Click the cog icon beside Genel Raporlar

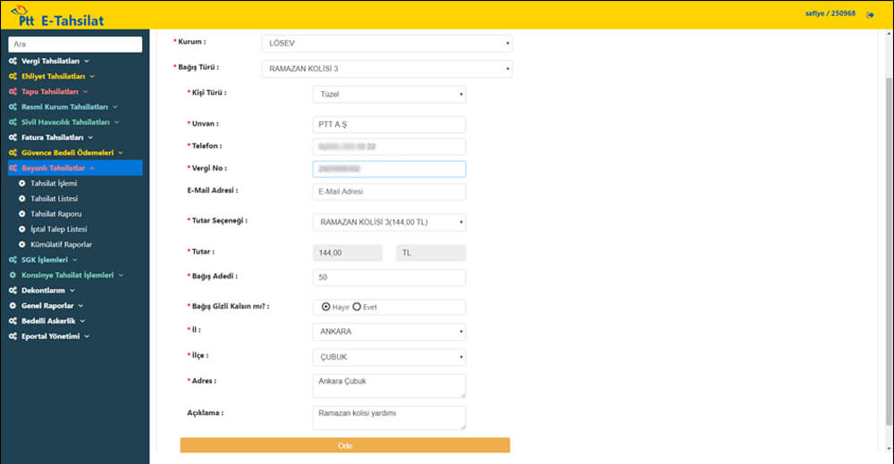[13, 306]
